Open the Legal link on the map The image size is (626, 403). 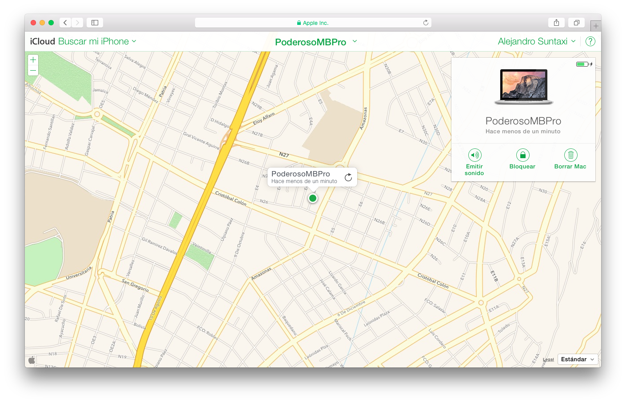(x=548, y=359)
